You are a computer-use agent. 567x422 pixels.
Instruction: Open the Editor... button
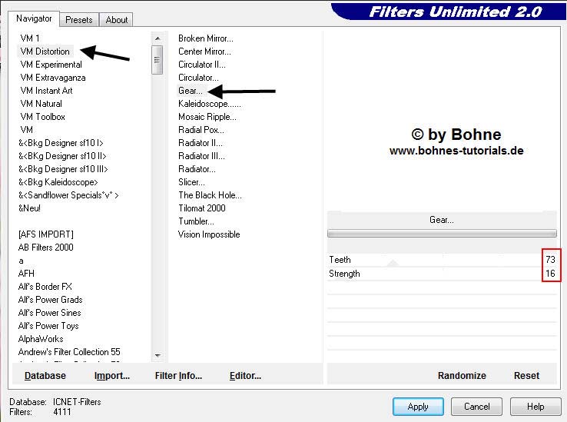click(x=245, y=376)
